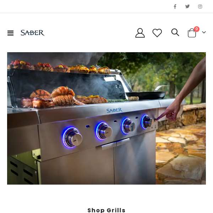Click the red cart count badge
This screenshot has height=213, width=213.
(x=197, y=29)
